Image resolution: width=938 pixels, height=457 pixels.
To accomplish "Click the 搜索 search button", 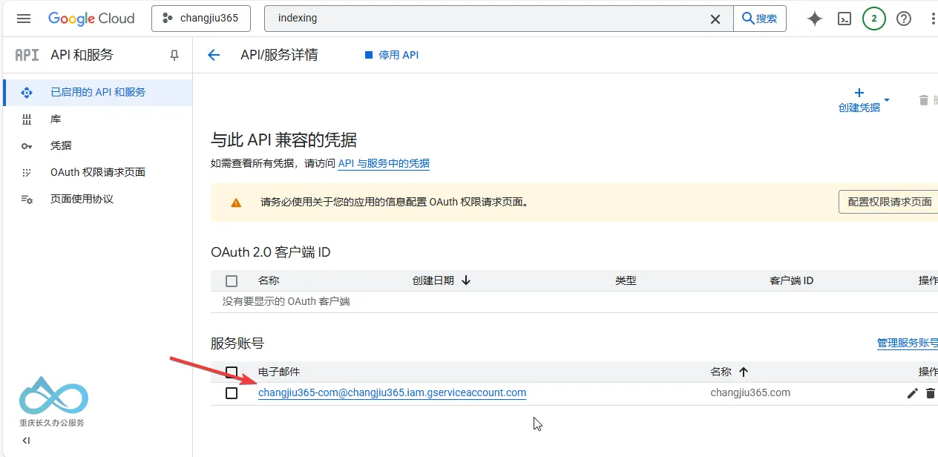I will [x=760, y=19].
